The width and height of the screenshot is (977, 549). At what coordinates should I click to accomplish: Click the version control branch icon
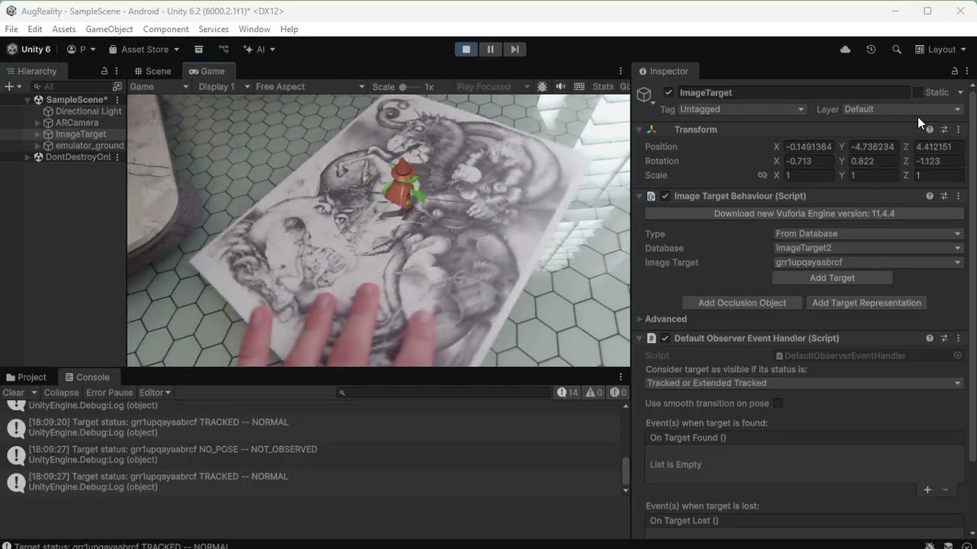click(224, 50)
